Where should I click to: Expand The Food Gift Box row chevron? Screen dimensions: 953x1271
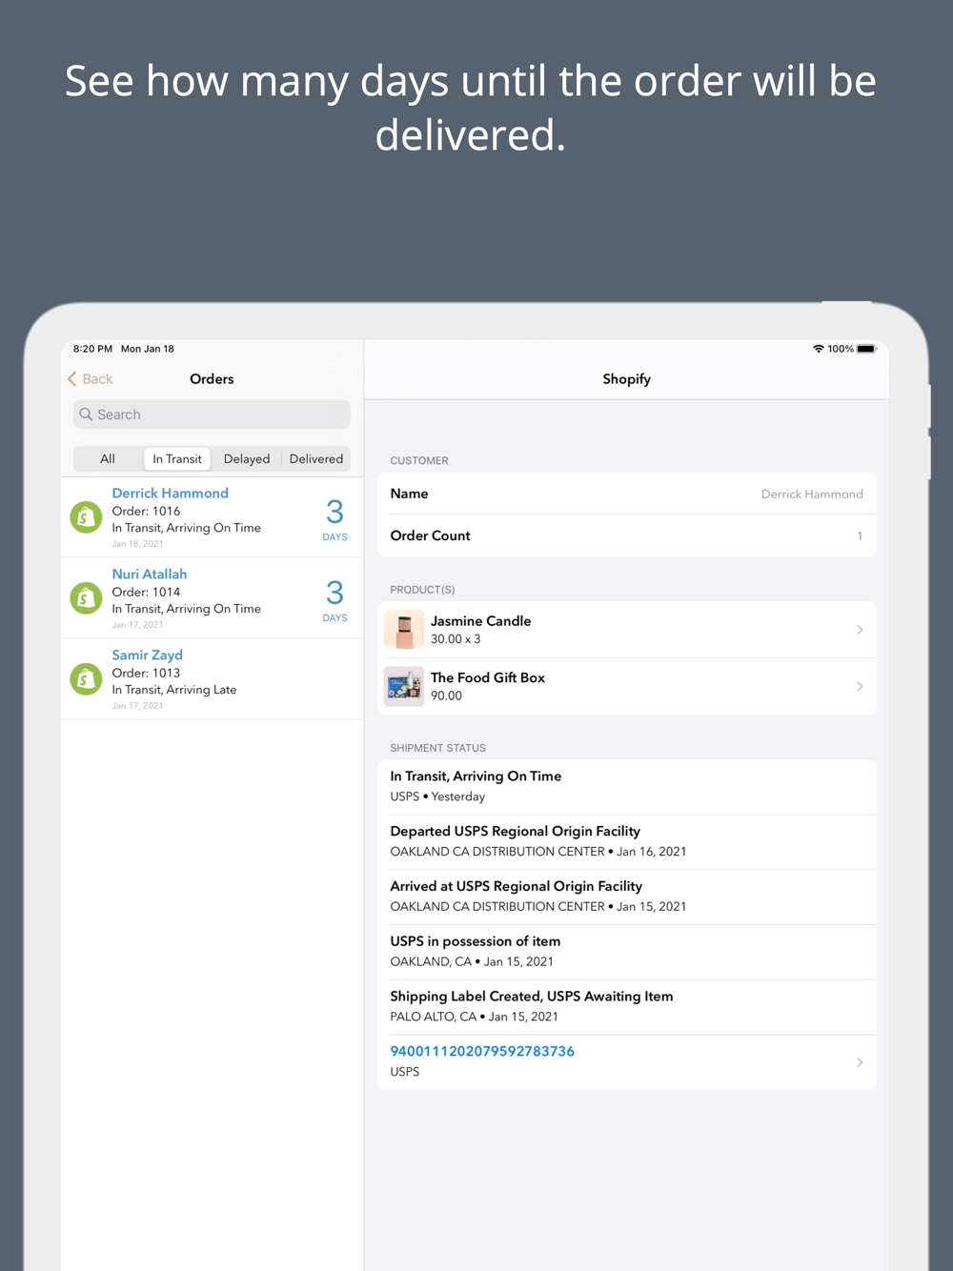pos(860,686)
